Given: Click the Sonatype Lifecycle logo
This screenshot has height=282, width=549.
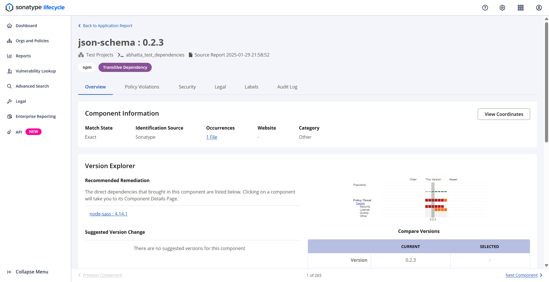Looking at the screenshot, I should 35,7.
